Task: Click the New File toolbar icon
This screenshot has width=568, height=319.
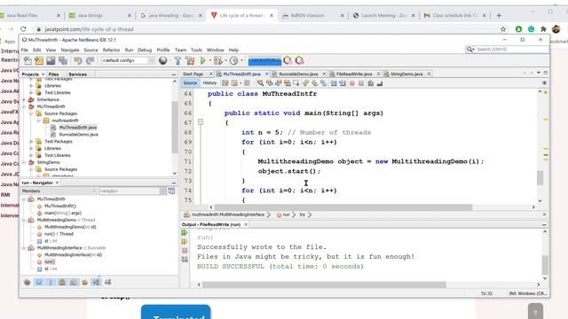Action: coord(28,61)
